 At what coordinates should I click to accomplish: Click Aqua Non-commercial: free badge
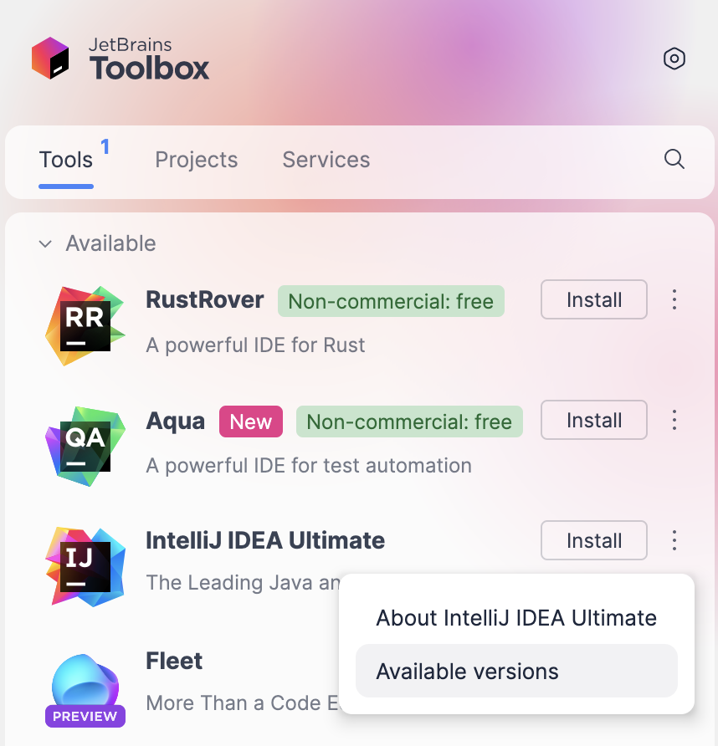(x=409, y=422)
